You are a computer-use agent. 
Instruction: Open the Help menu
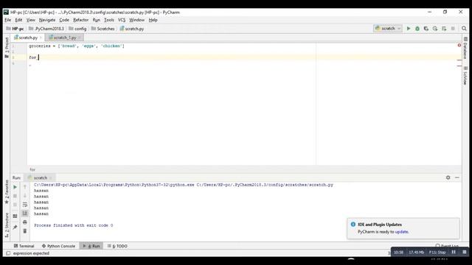[x=153, y=20]
